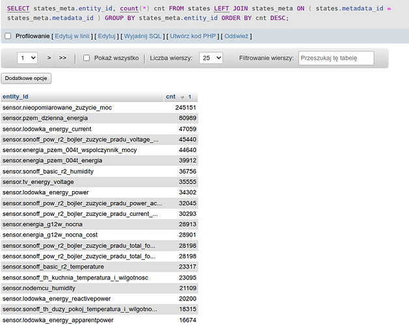Click the SELECT keyword in the query
The height and width of the screenshot is (325, 409).
(18, 8)
